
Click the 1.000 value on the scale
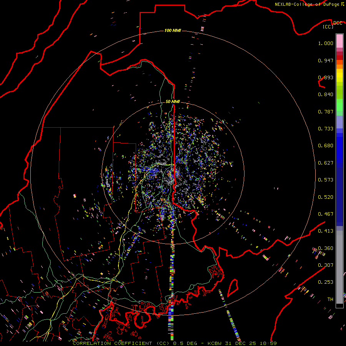(326, 43)
